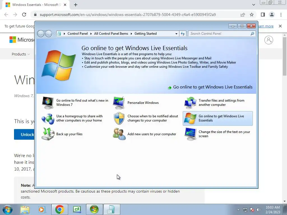Viewport: 287px width, 215px height.
Task: Select the Getting Started breadcrumb
Action: point(145,34)
